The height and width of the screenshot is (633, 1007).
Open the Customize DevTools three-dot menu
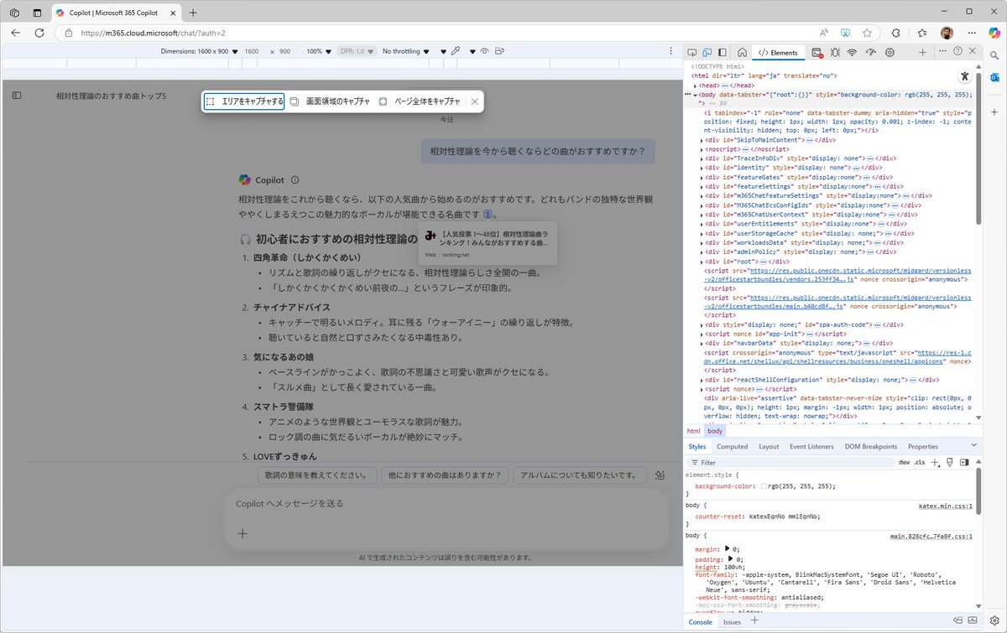point(943,52)
